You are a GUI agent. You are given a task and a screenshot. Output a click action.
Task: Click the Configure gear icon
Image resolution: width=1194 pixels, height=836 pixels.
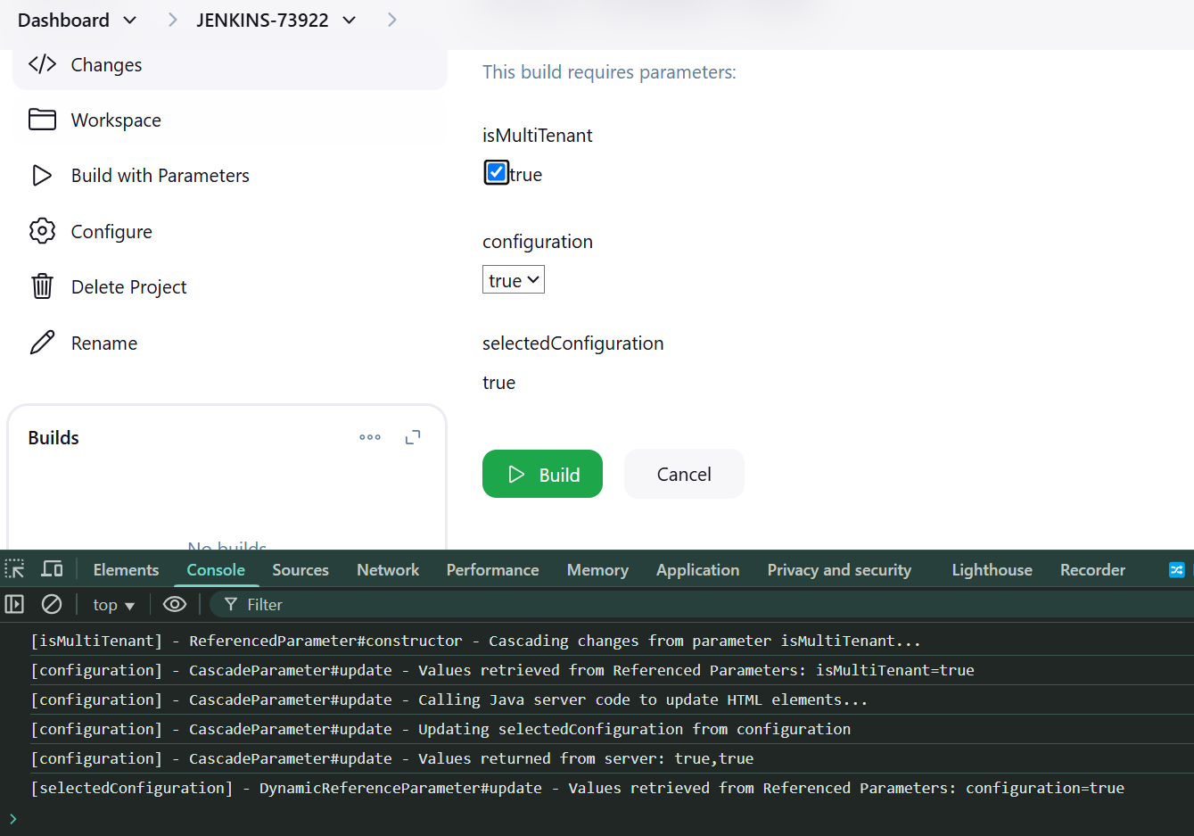tap(42, 231)
